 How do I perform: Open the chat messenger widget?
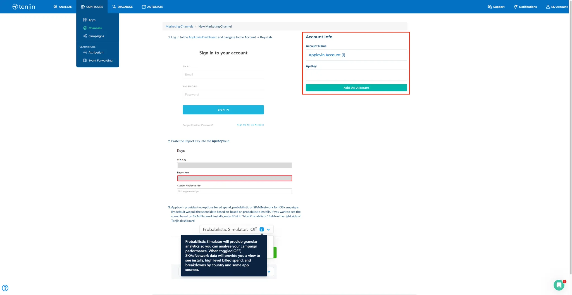(559, 285)
